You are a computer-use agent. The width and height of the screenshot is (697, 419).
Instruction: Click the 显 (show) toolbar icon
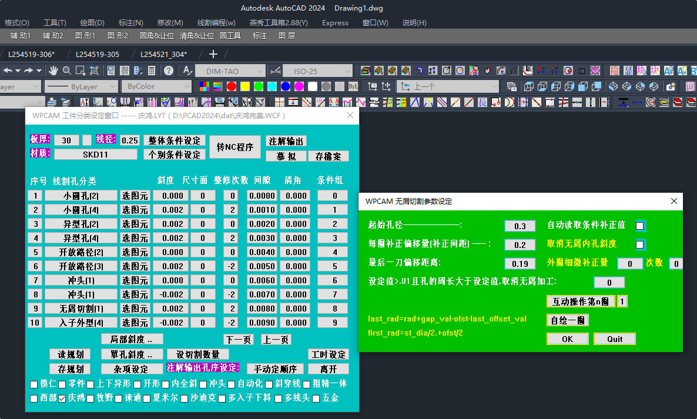click(x=628, y=71)
